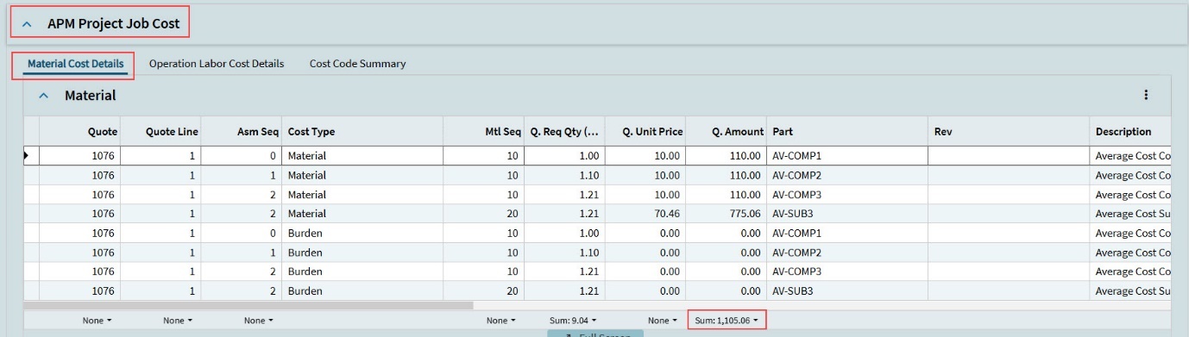
Task: Sort by the Cost Type column header
Action: [362, 132]
